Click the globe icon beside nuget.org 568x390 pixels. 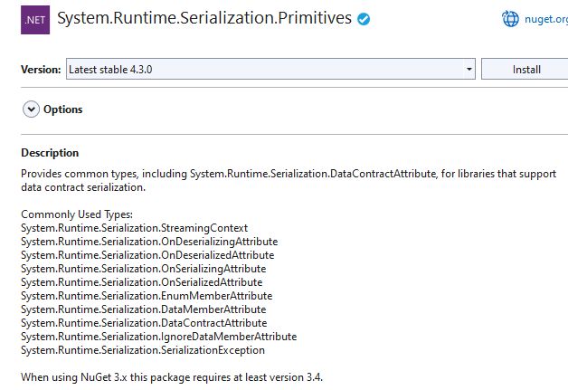coord(510,19)
